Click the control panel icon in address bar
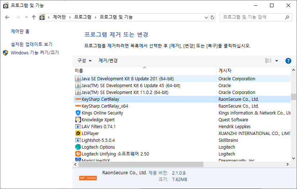This screenshot has width=297, height=189. coord(42,17)
